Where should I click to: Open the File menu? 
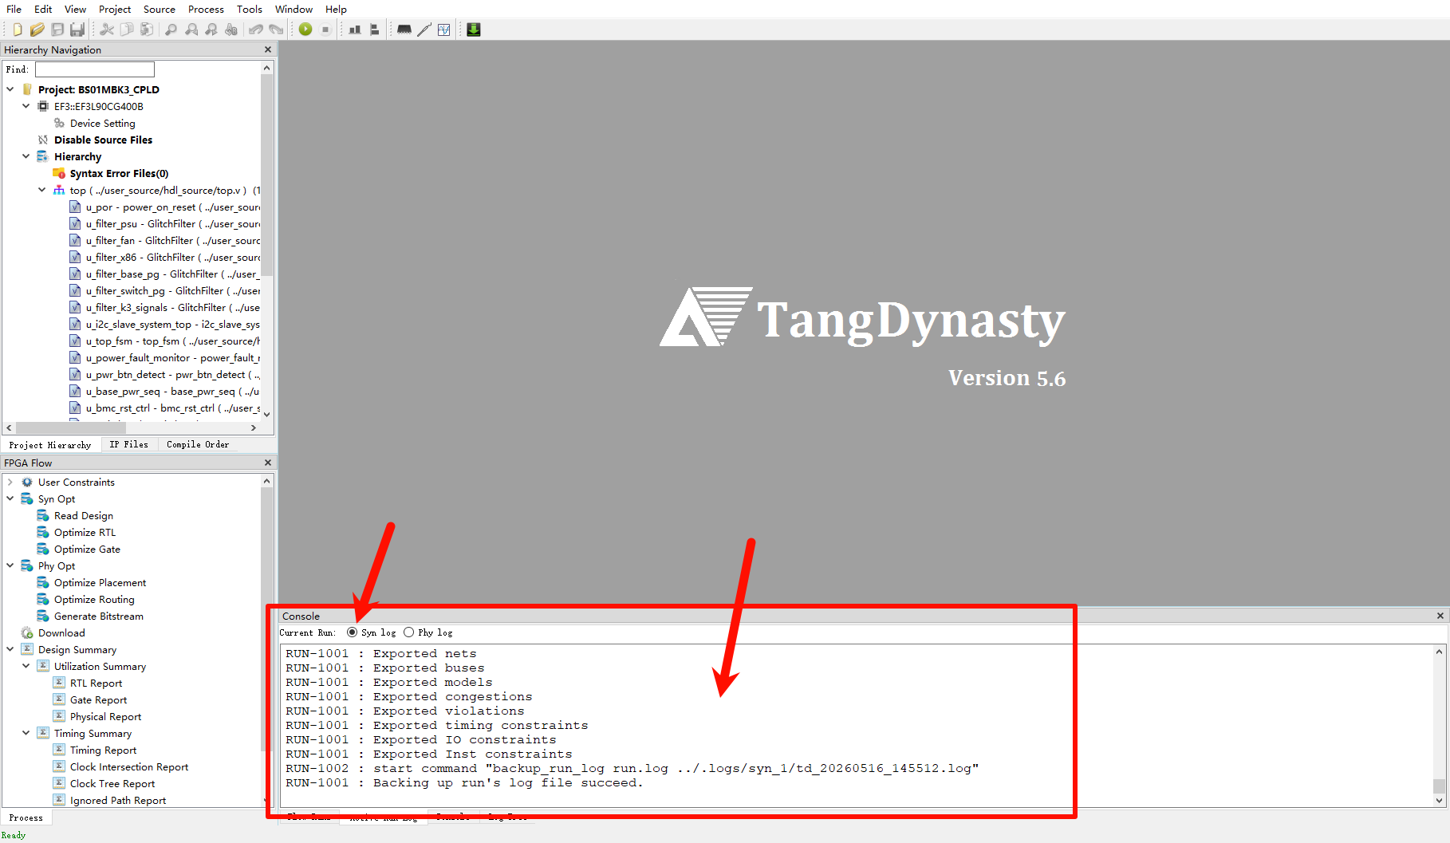click(14, 9)
